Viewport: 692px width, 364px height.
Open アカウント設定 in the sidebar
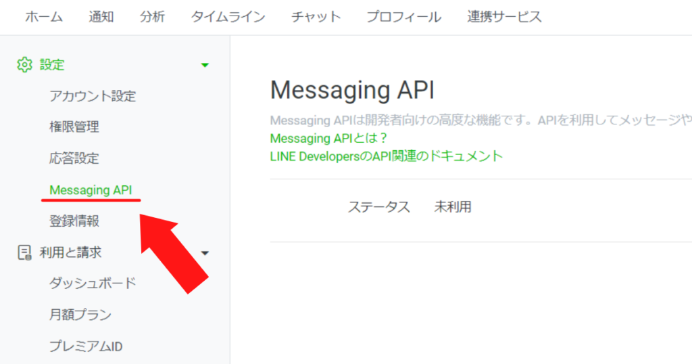point(93,96)
